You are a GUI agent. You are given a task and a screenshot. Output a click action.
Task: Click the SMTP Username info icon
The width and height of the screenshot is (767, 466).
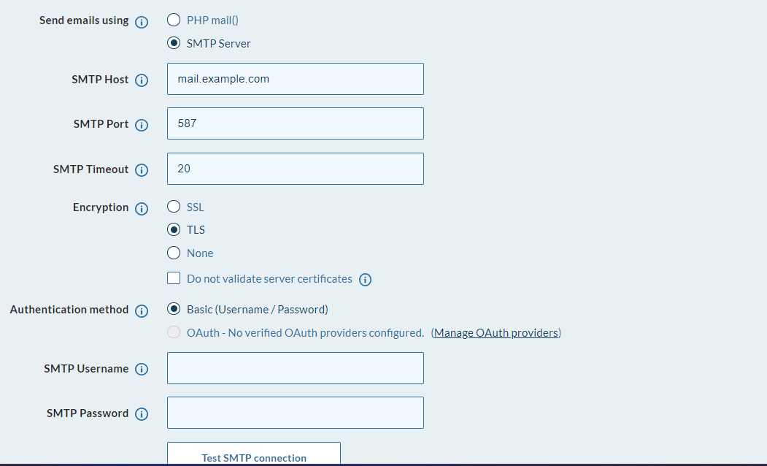(x=143, y=370)
